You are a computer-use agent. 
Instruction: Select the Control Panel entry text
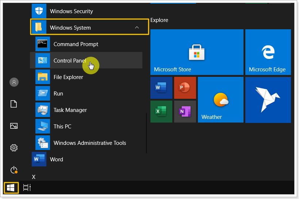pyautogui.click(x=70, y=60)
